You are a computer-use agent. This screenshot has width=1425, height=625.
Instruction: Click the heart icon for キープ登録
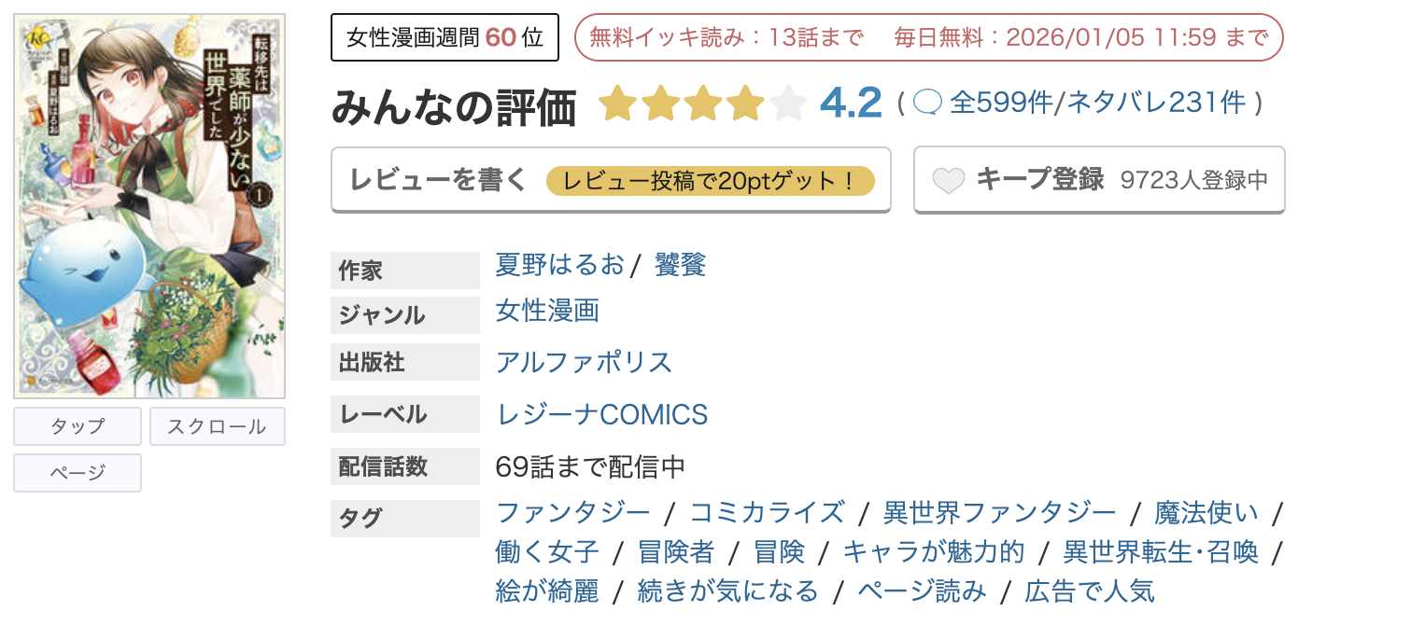click(949, 179)
